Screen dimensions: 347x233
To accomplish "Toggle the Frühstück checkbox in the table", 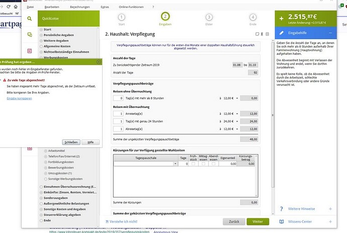I will (x=193, y=164).
